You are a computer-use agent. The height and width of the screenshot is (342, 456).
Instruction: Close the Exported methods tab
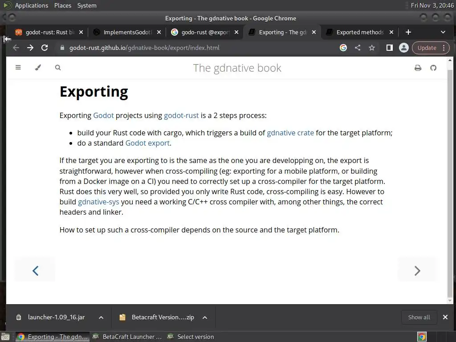click(391, 32)
